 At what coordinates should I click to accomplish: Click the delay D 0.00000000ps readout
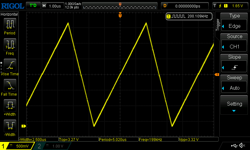click(185, 6)
